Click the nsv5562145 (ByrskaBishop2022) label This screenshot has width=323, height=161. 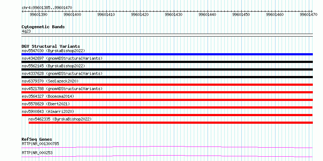tap(53, 66)
